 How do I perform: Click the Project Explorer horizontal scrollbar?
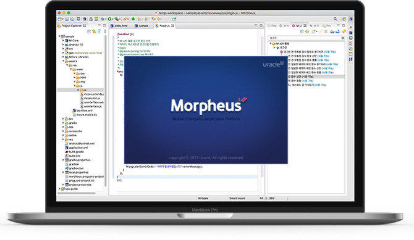tap(77, 193)
